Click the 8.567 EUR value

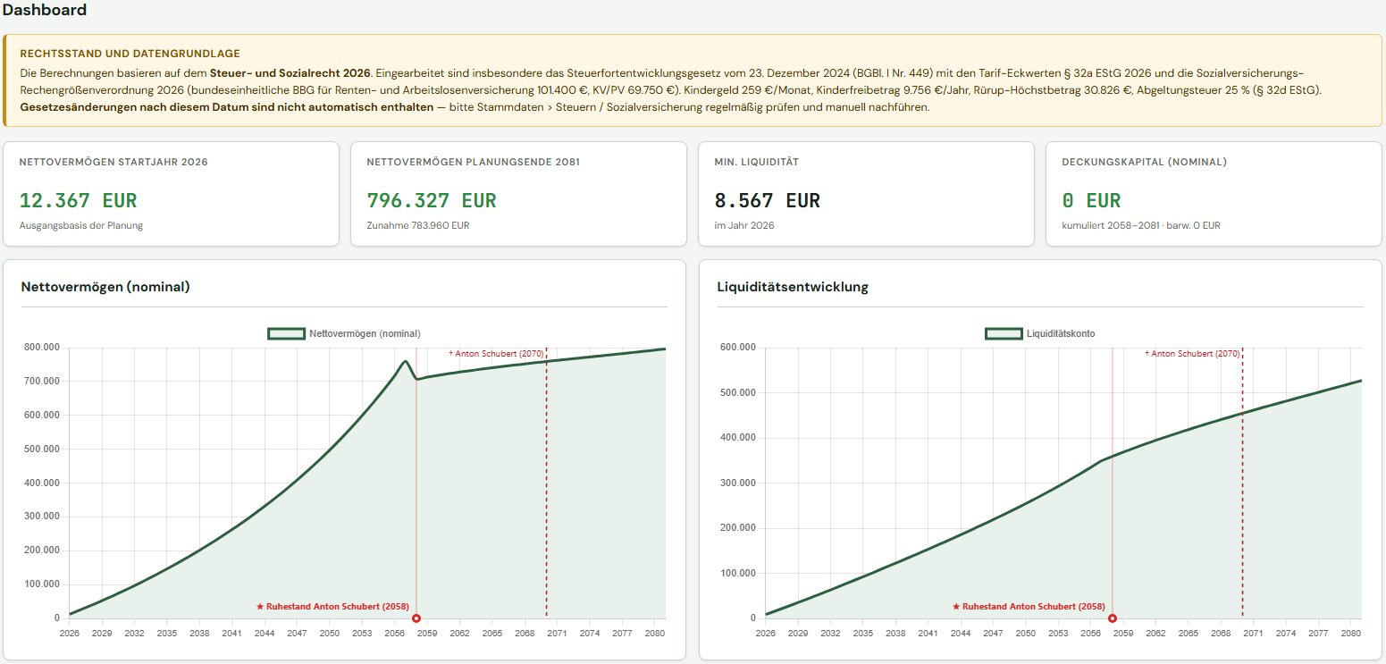(768, 200)
